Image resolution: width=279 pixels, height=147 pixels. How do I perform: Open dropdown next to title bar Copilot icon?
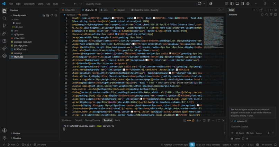click(x=204, y=4)
